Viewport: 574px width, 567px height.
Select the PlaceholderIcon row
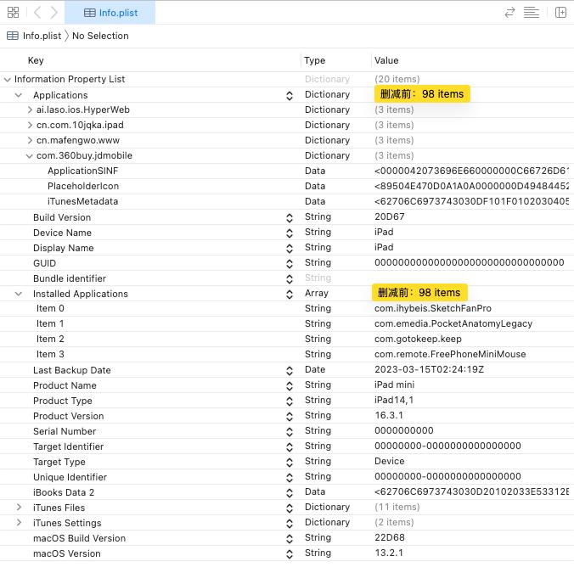(x=287, y=187)
